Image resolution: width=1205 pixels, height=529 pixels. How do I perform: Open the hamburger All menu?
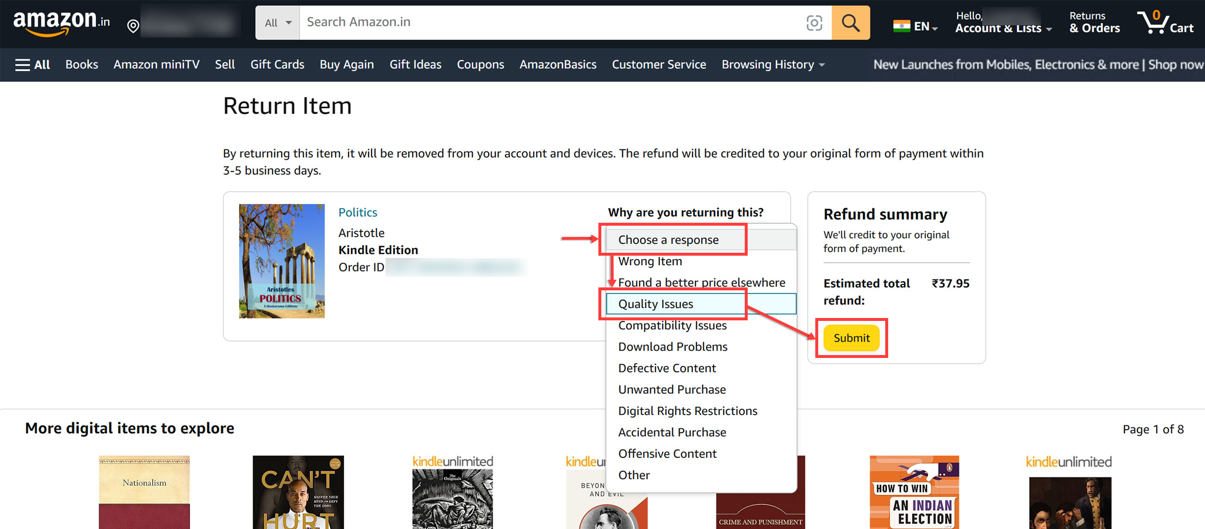(32, 65)
